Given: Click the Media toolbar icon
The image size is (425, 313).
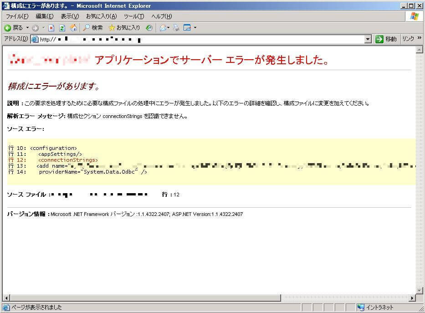Looking at the screenshot, I should 149,28.
